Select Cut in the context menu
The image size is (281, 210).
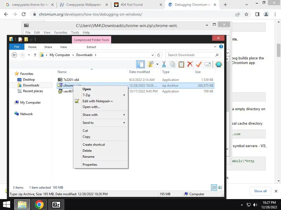[101, 130]
